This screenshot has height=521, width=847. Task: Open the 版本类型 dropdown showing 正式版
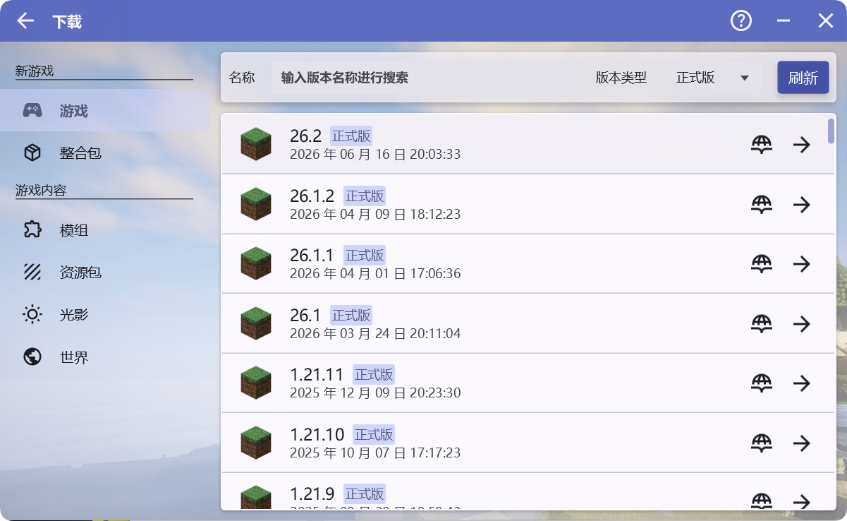point(714,78)
